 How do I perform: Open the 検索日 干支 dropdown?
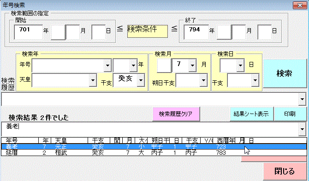[255, 80]
